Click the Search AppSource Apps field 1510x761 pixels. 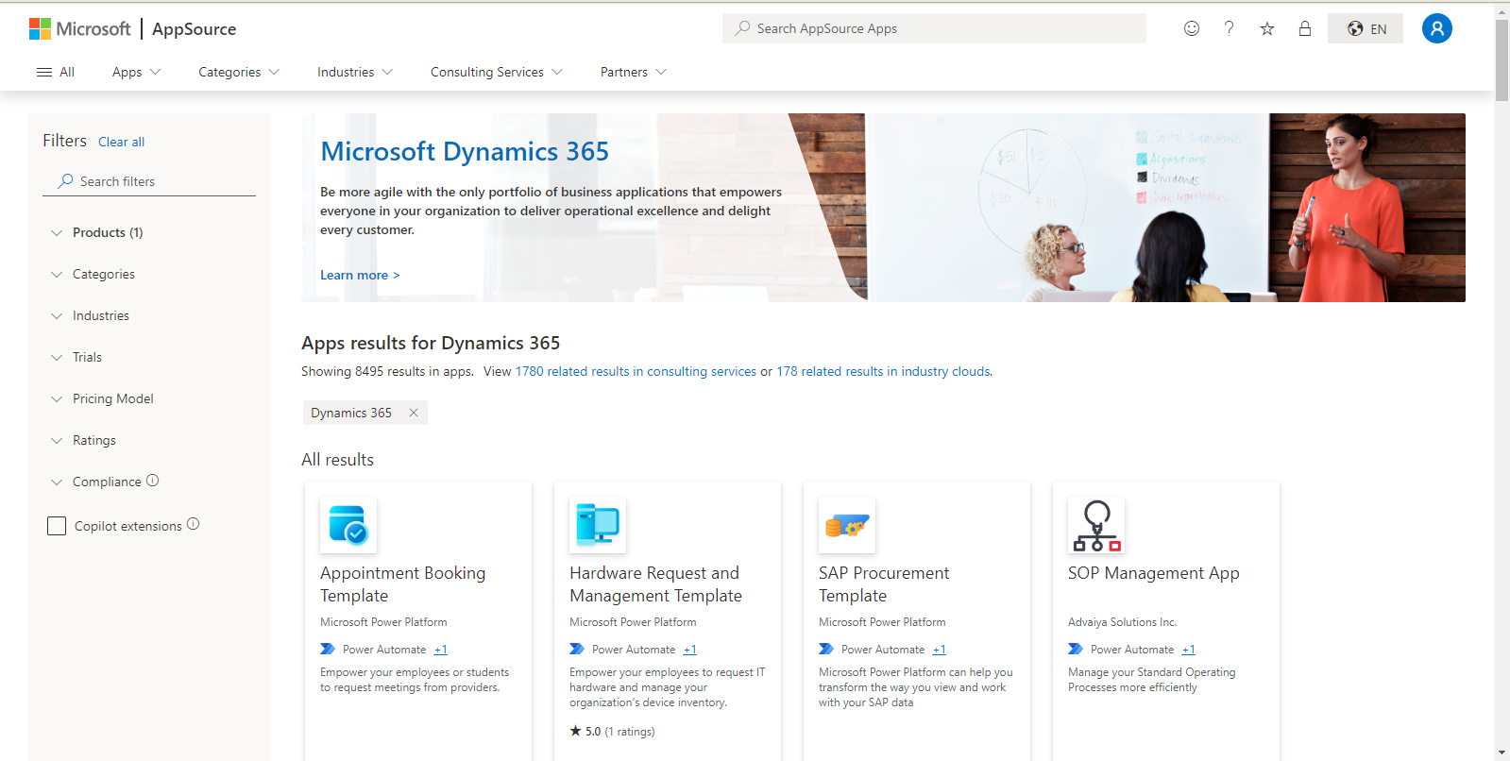[x=934, y=28]
